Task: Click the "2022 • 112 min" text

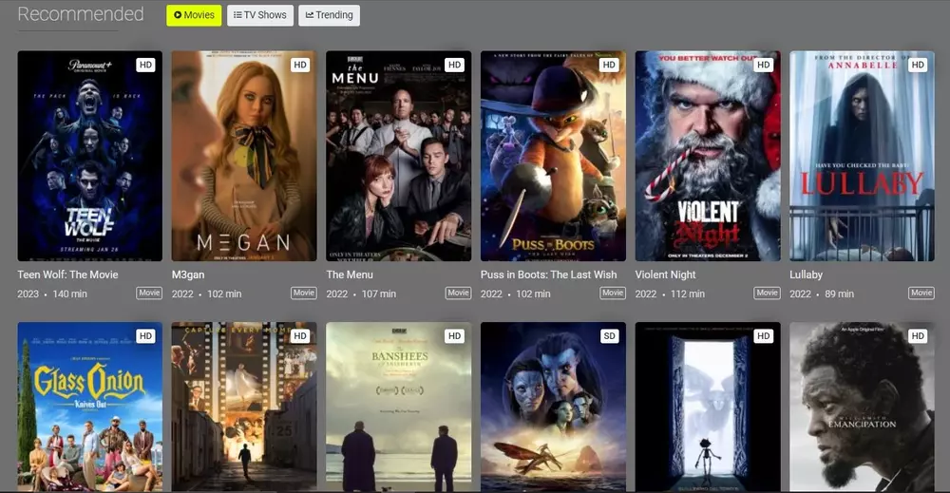Action: (x=670, y=294)
